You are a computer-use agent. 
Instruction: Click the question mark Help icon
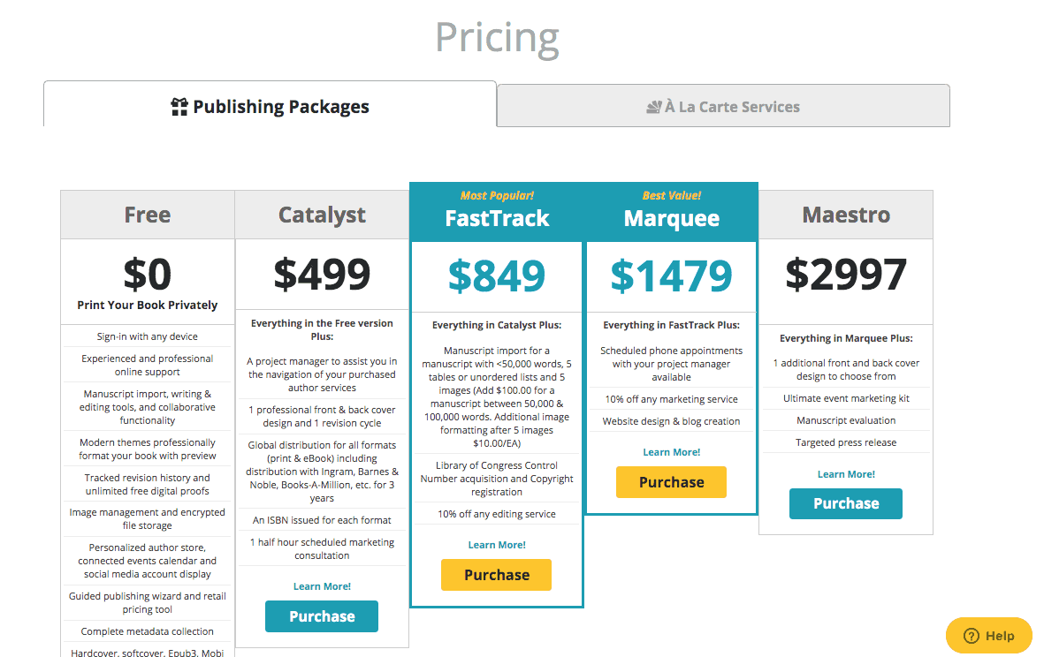click(972, 636)
